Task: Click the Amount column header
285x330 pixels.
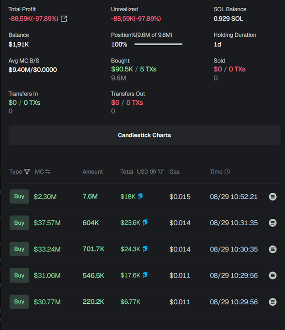Action: [x=92, y=172]
